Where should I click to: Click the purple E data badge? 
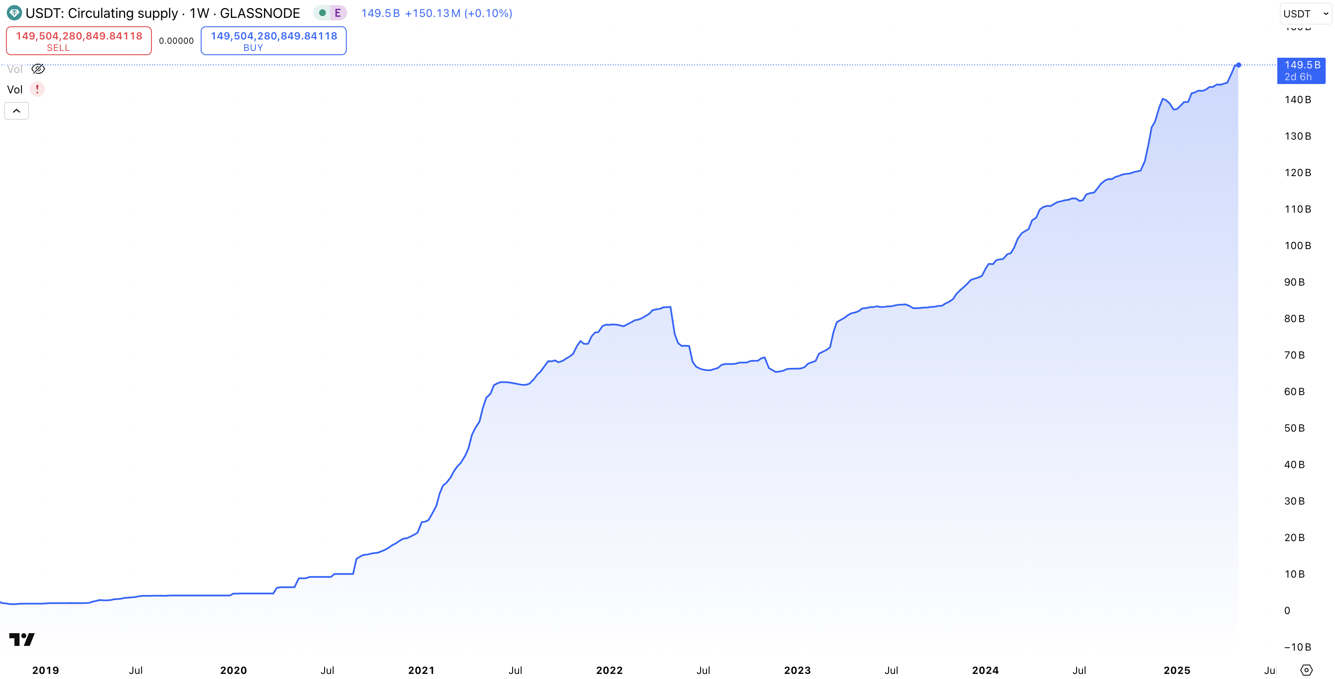(x=337, y=13)
